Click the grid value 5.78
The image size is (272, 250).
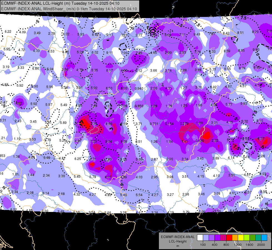pyautogui.click(x=93, y=177)
